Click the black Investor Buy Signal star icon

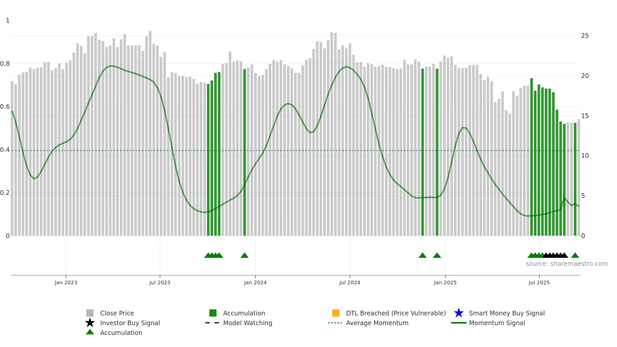(x=90, y=323)
